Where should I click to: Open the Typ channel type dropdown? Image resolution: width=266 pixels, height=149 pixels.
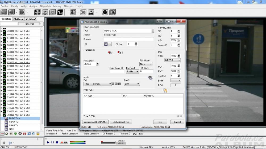point(108,44)
